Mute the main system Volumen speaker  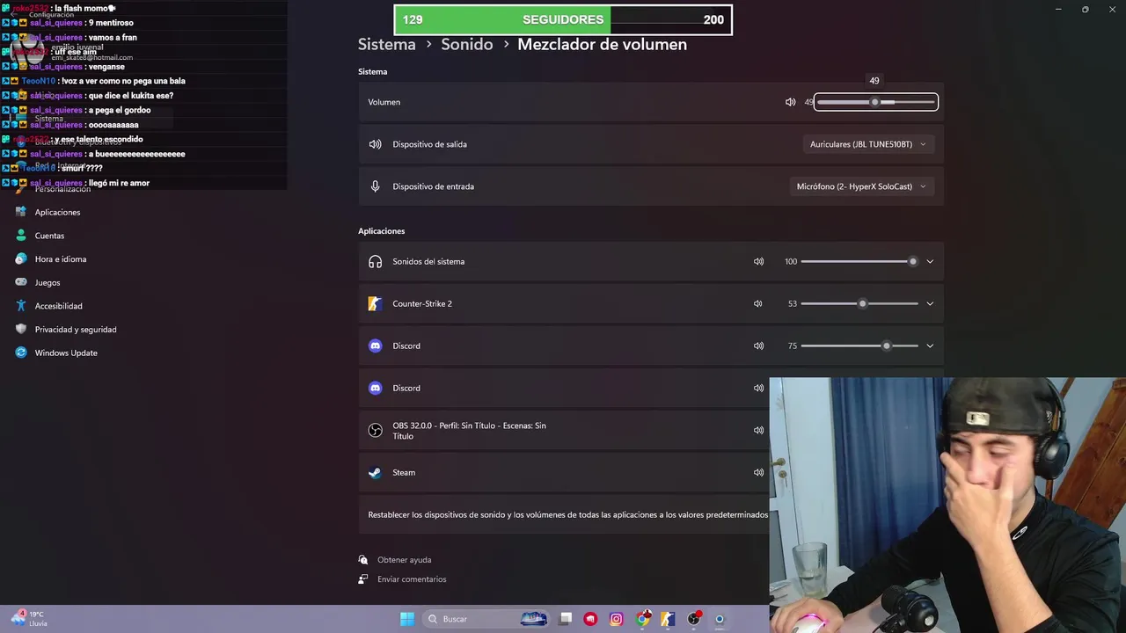coord(790,102)
